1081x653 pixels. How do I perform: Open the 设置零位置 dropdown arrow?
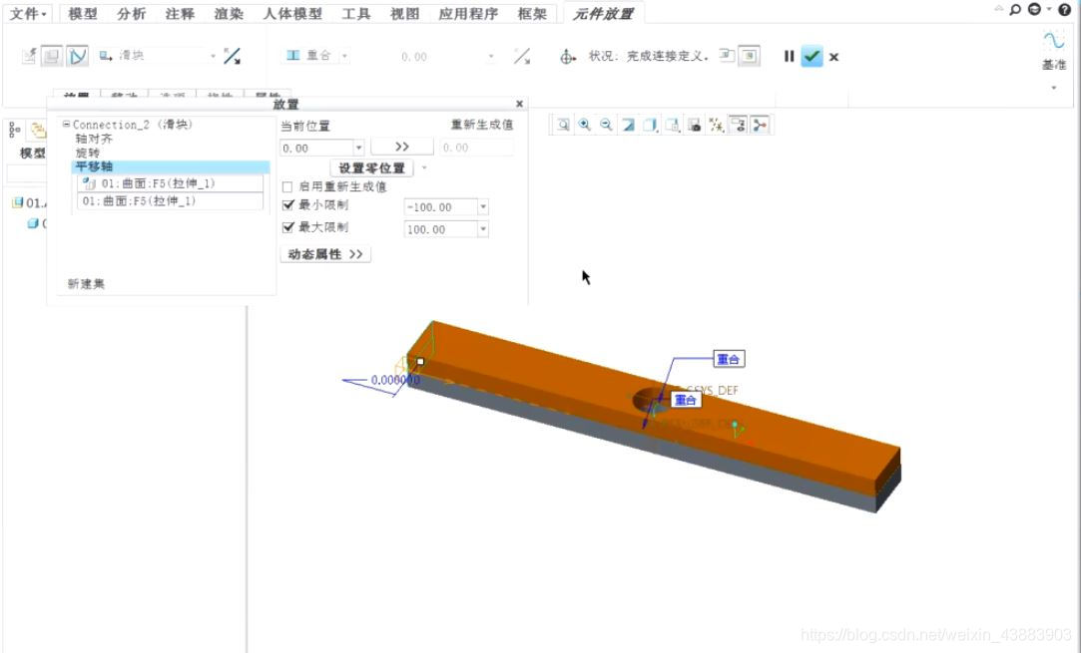point(425,167)
